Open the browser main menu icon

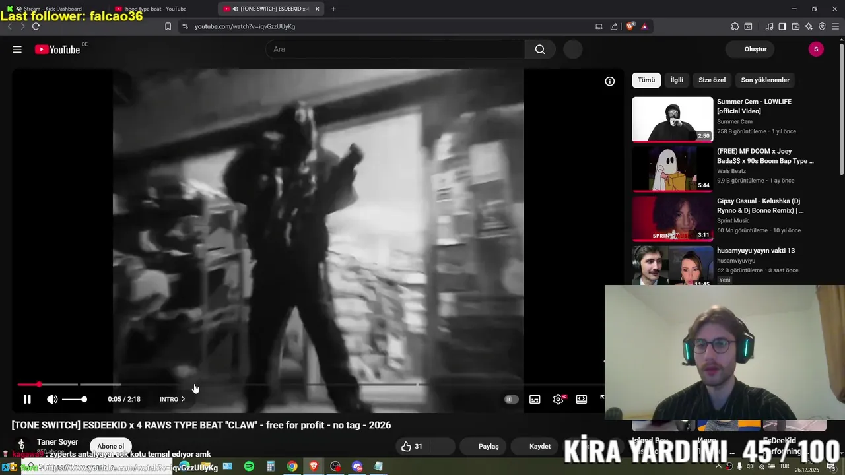[x=836, y=26]
